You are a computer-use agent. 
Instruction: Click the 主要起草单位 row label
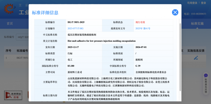tap(50, 82)
